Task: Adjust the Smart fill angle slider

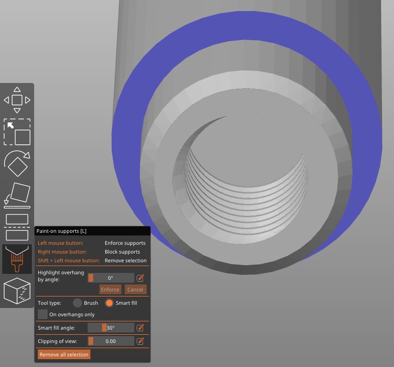Action: [111, 328]
